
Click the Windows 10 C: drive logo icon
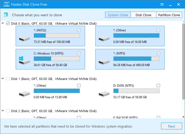click(x=21, y=60)
